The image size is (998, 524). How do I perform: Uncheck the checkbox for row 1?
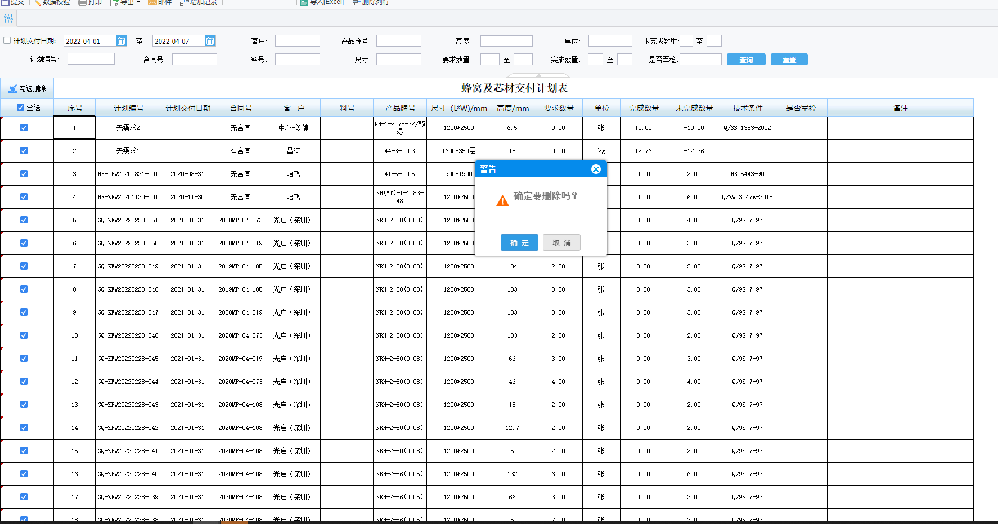coord(24,128)
